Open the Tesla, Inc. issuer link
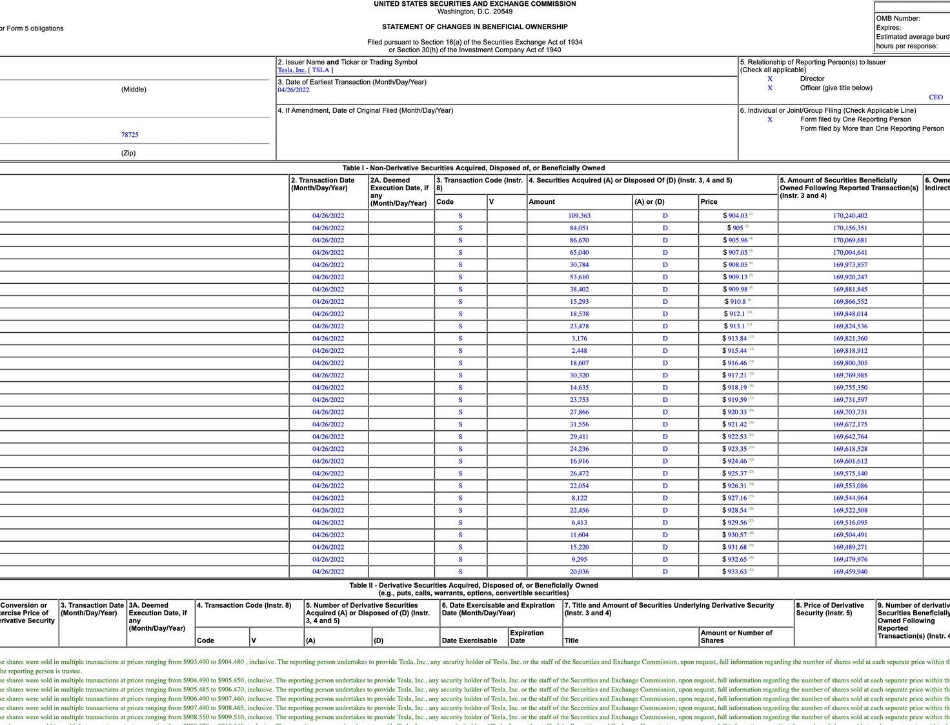 coord(292,70)
